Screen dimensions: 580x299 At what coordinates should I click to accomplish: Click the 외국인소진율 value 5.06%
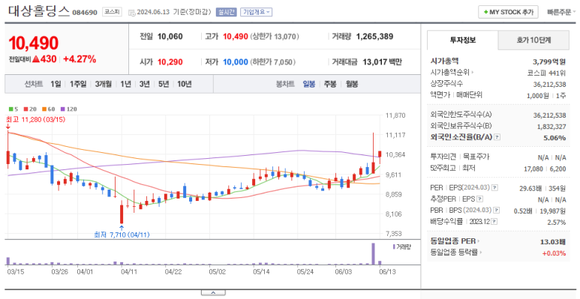coord(555,137)
